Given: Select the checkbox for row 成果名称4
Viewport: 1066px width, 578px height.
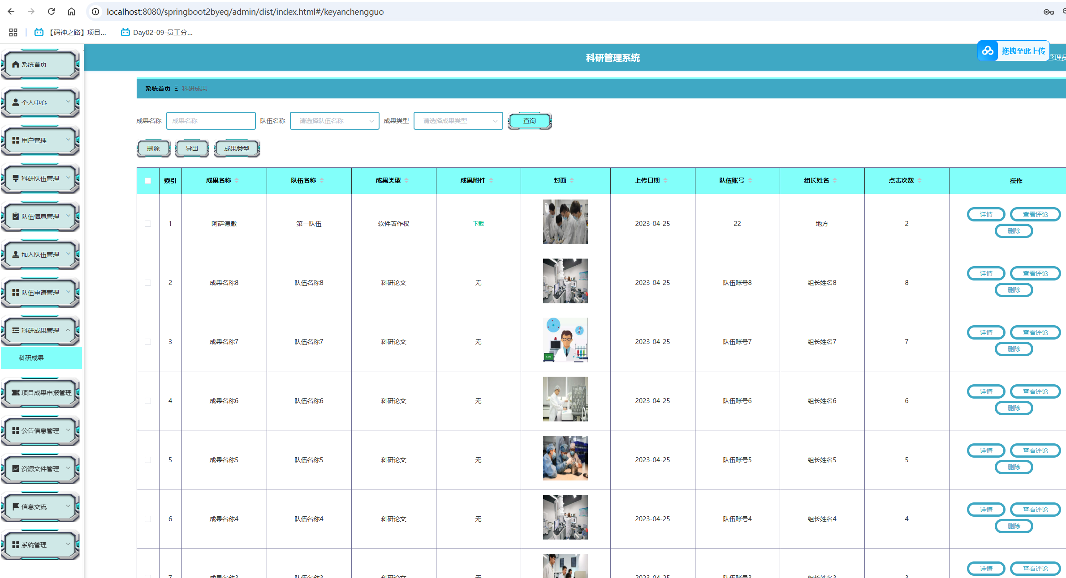Looking at the screenshot, I should pyautogui.click(x=148, y=519).
